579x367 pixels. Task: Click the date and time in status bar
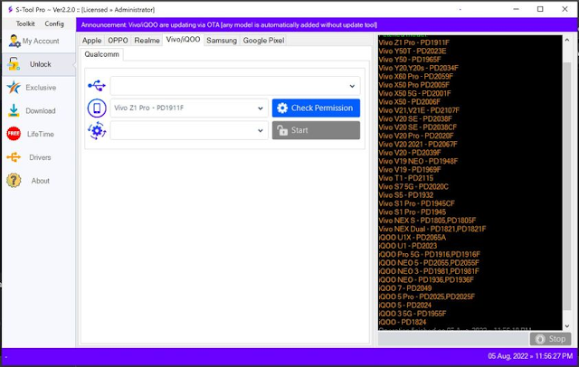[530, 356]
